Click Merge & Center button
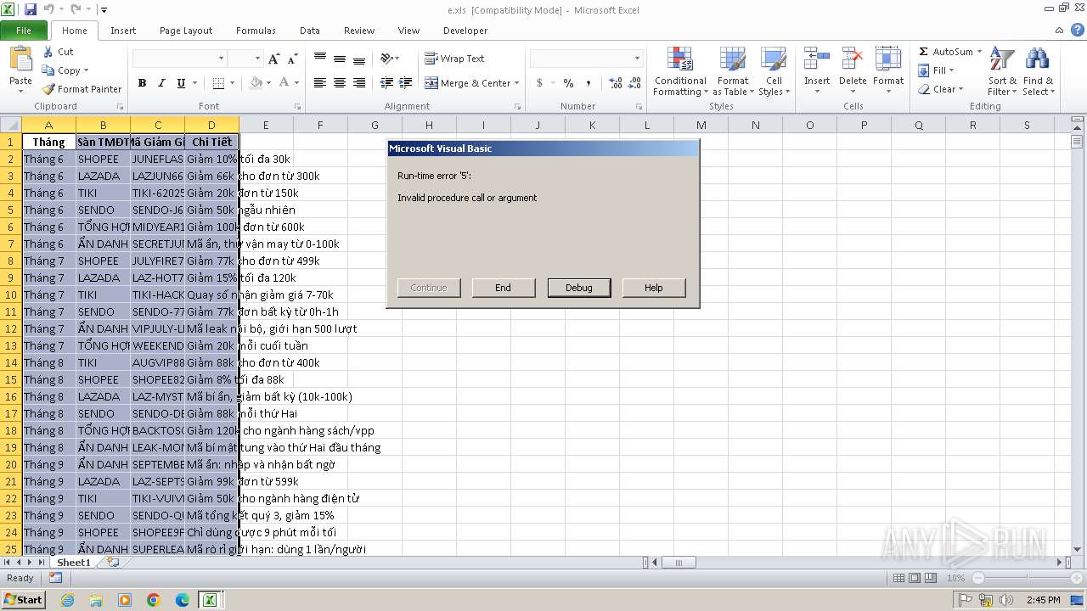Image resolution: width=1087 pixels, height=611 pixels. pyautogui.click(x=468, y=83)
